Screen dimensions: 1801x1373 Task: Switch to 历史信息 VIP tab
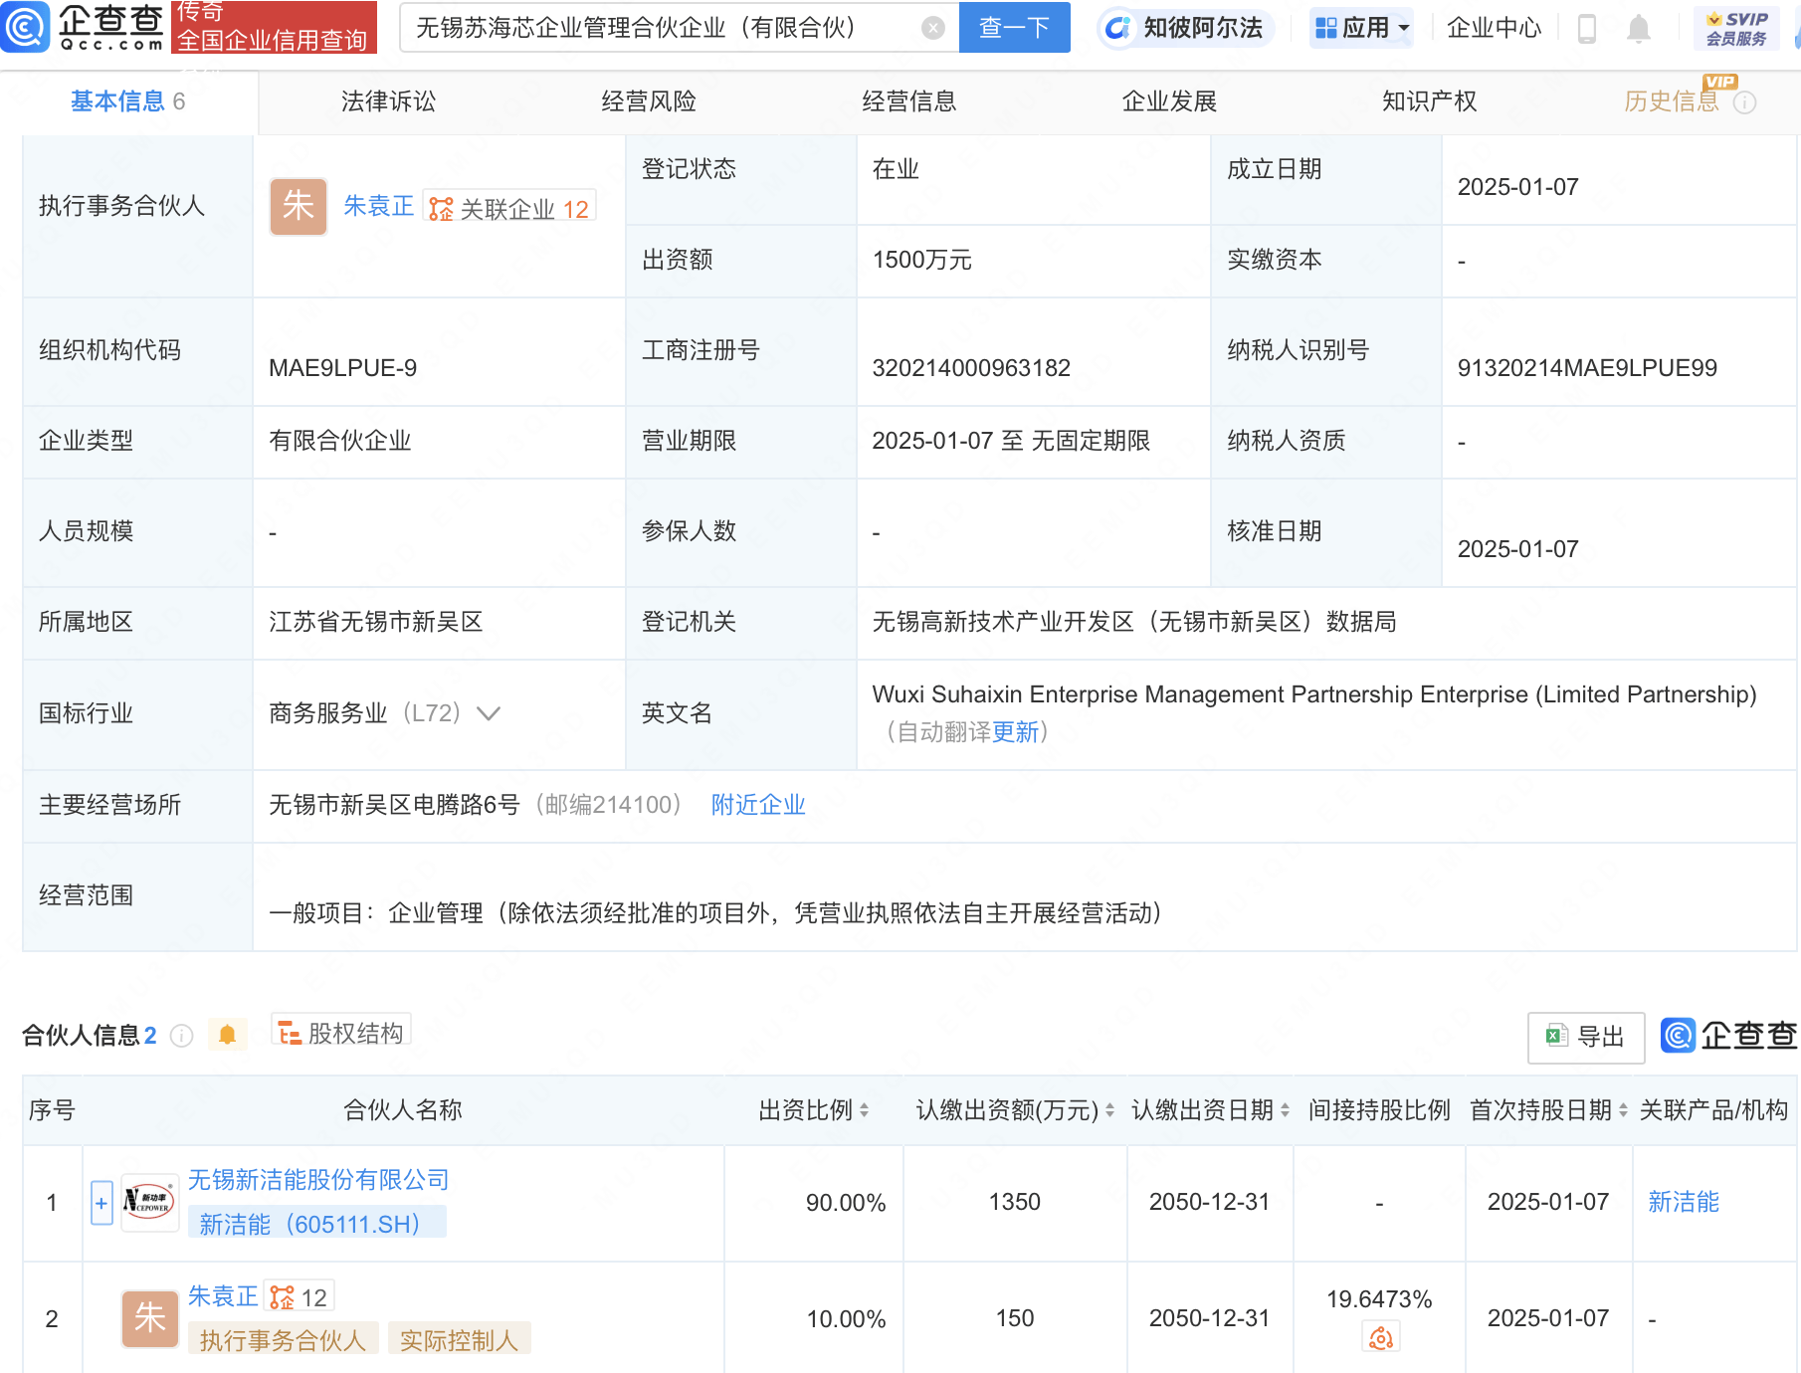coord(1672,101)
